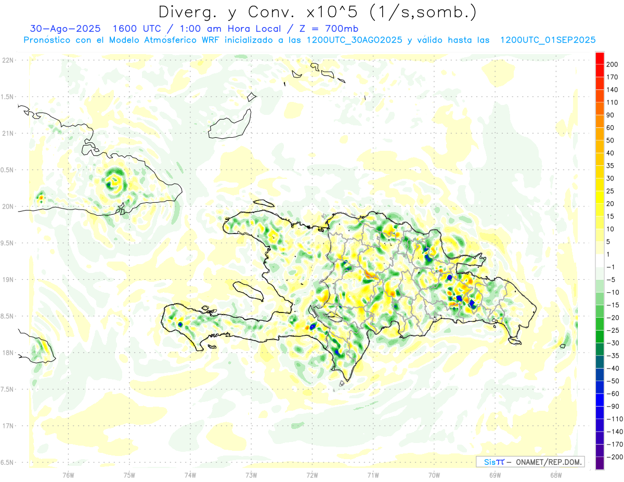Click the colorbar value '15'
Viewport: 624px width, 482px height.
click(611, 216)
